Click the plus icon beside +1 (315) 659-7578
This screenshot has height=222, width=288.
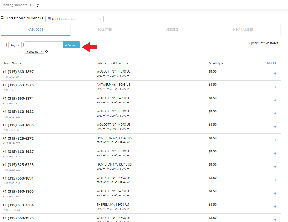click(x=275, y=87)
